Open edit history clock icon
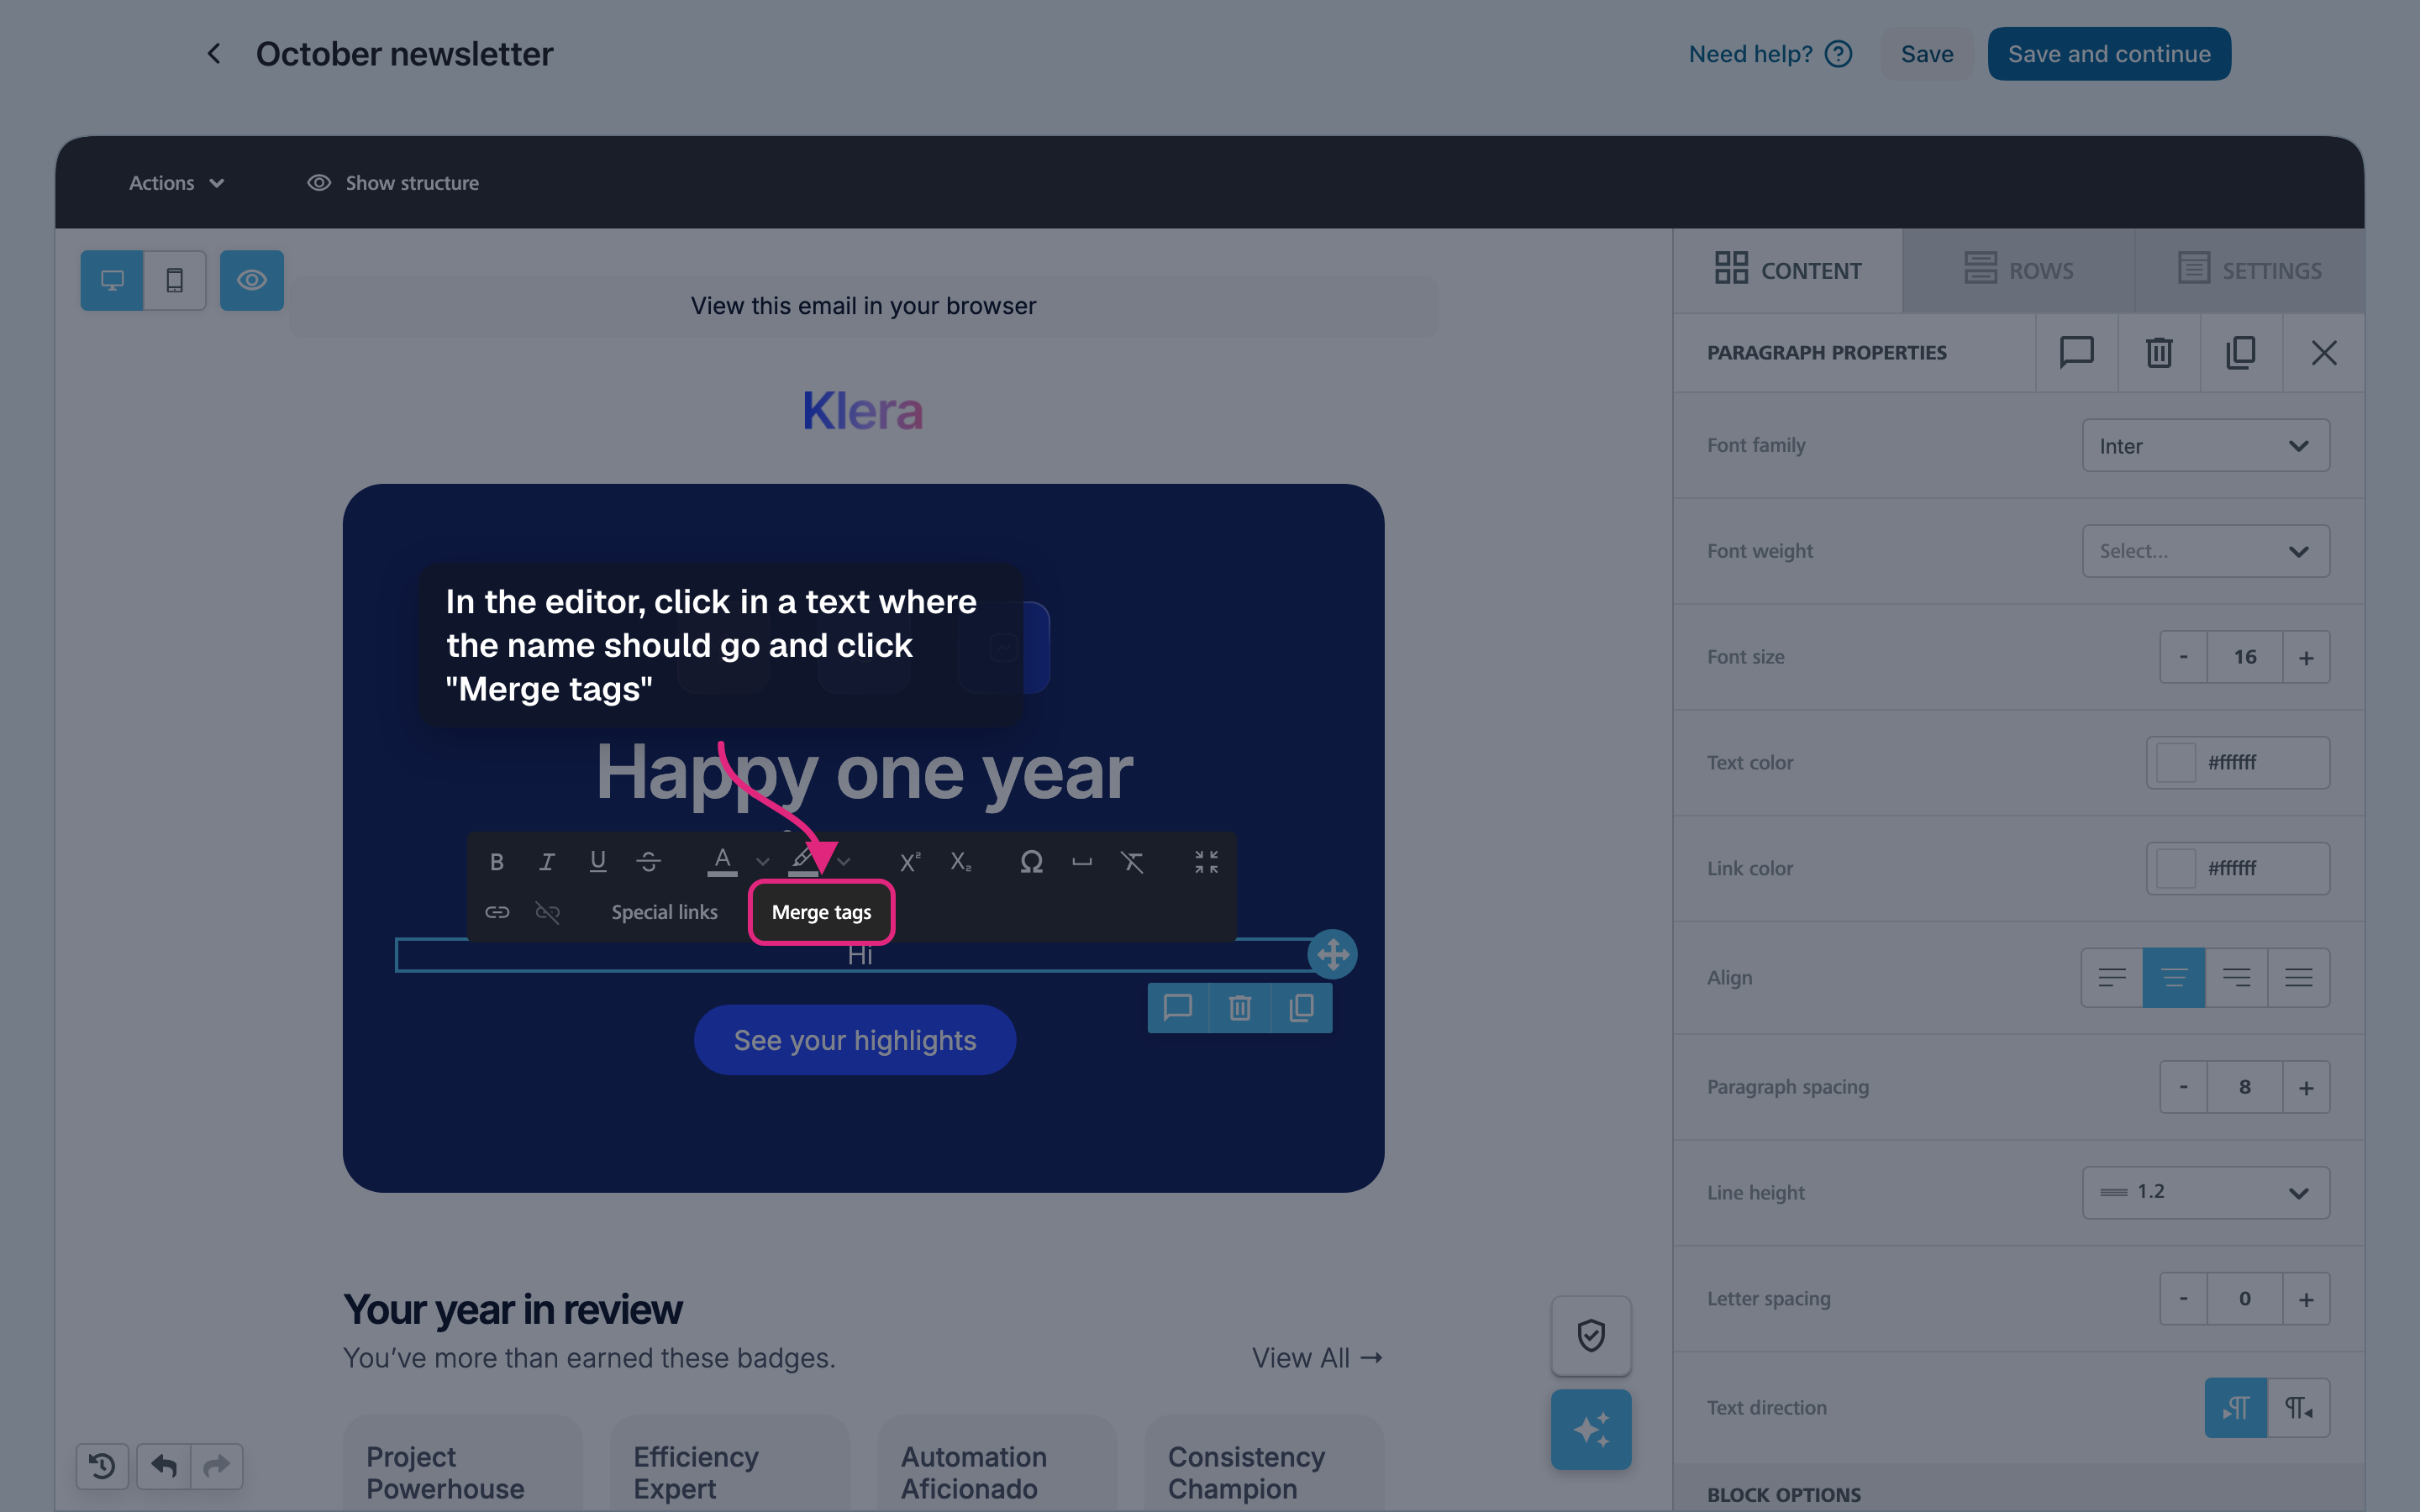2420x1512 pixels. 102,1466
